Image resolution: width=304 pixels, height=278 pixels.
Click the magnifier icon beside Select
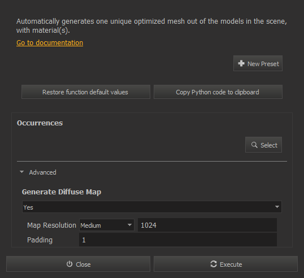pos(254,145)
